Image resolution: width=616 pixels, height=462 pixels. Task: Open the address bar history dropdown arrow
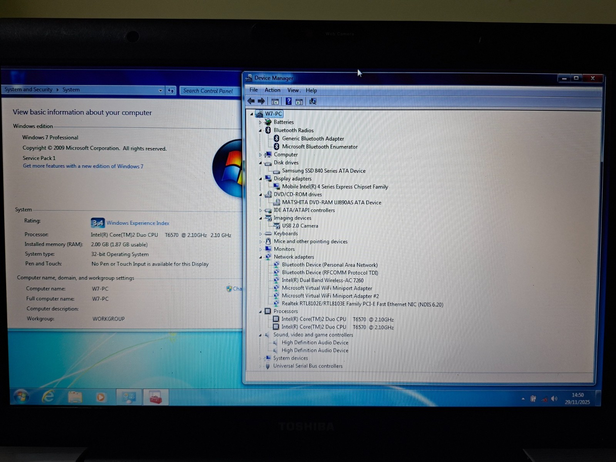pos(161,90)
